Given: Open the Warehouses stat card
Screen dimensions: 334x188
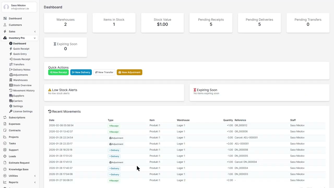Looking at the screenshot, I should 65,23.
